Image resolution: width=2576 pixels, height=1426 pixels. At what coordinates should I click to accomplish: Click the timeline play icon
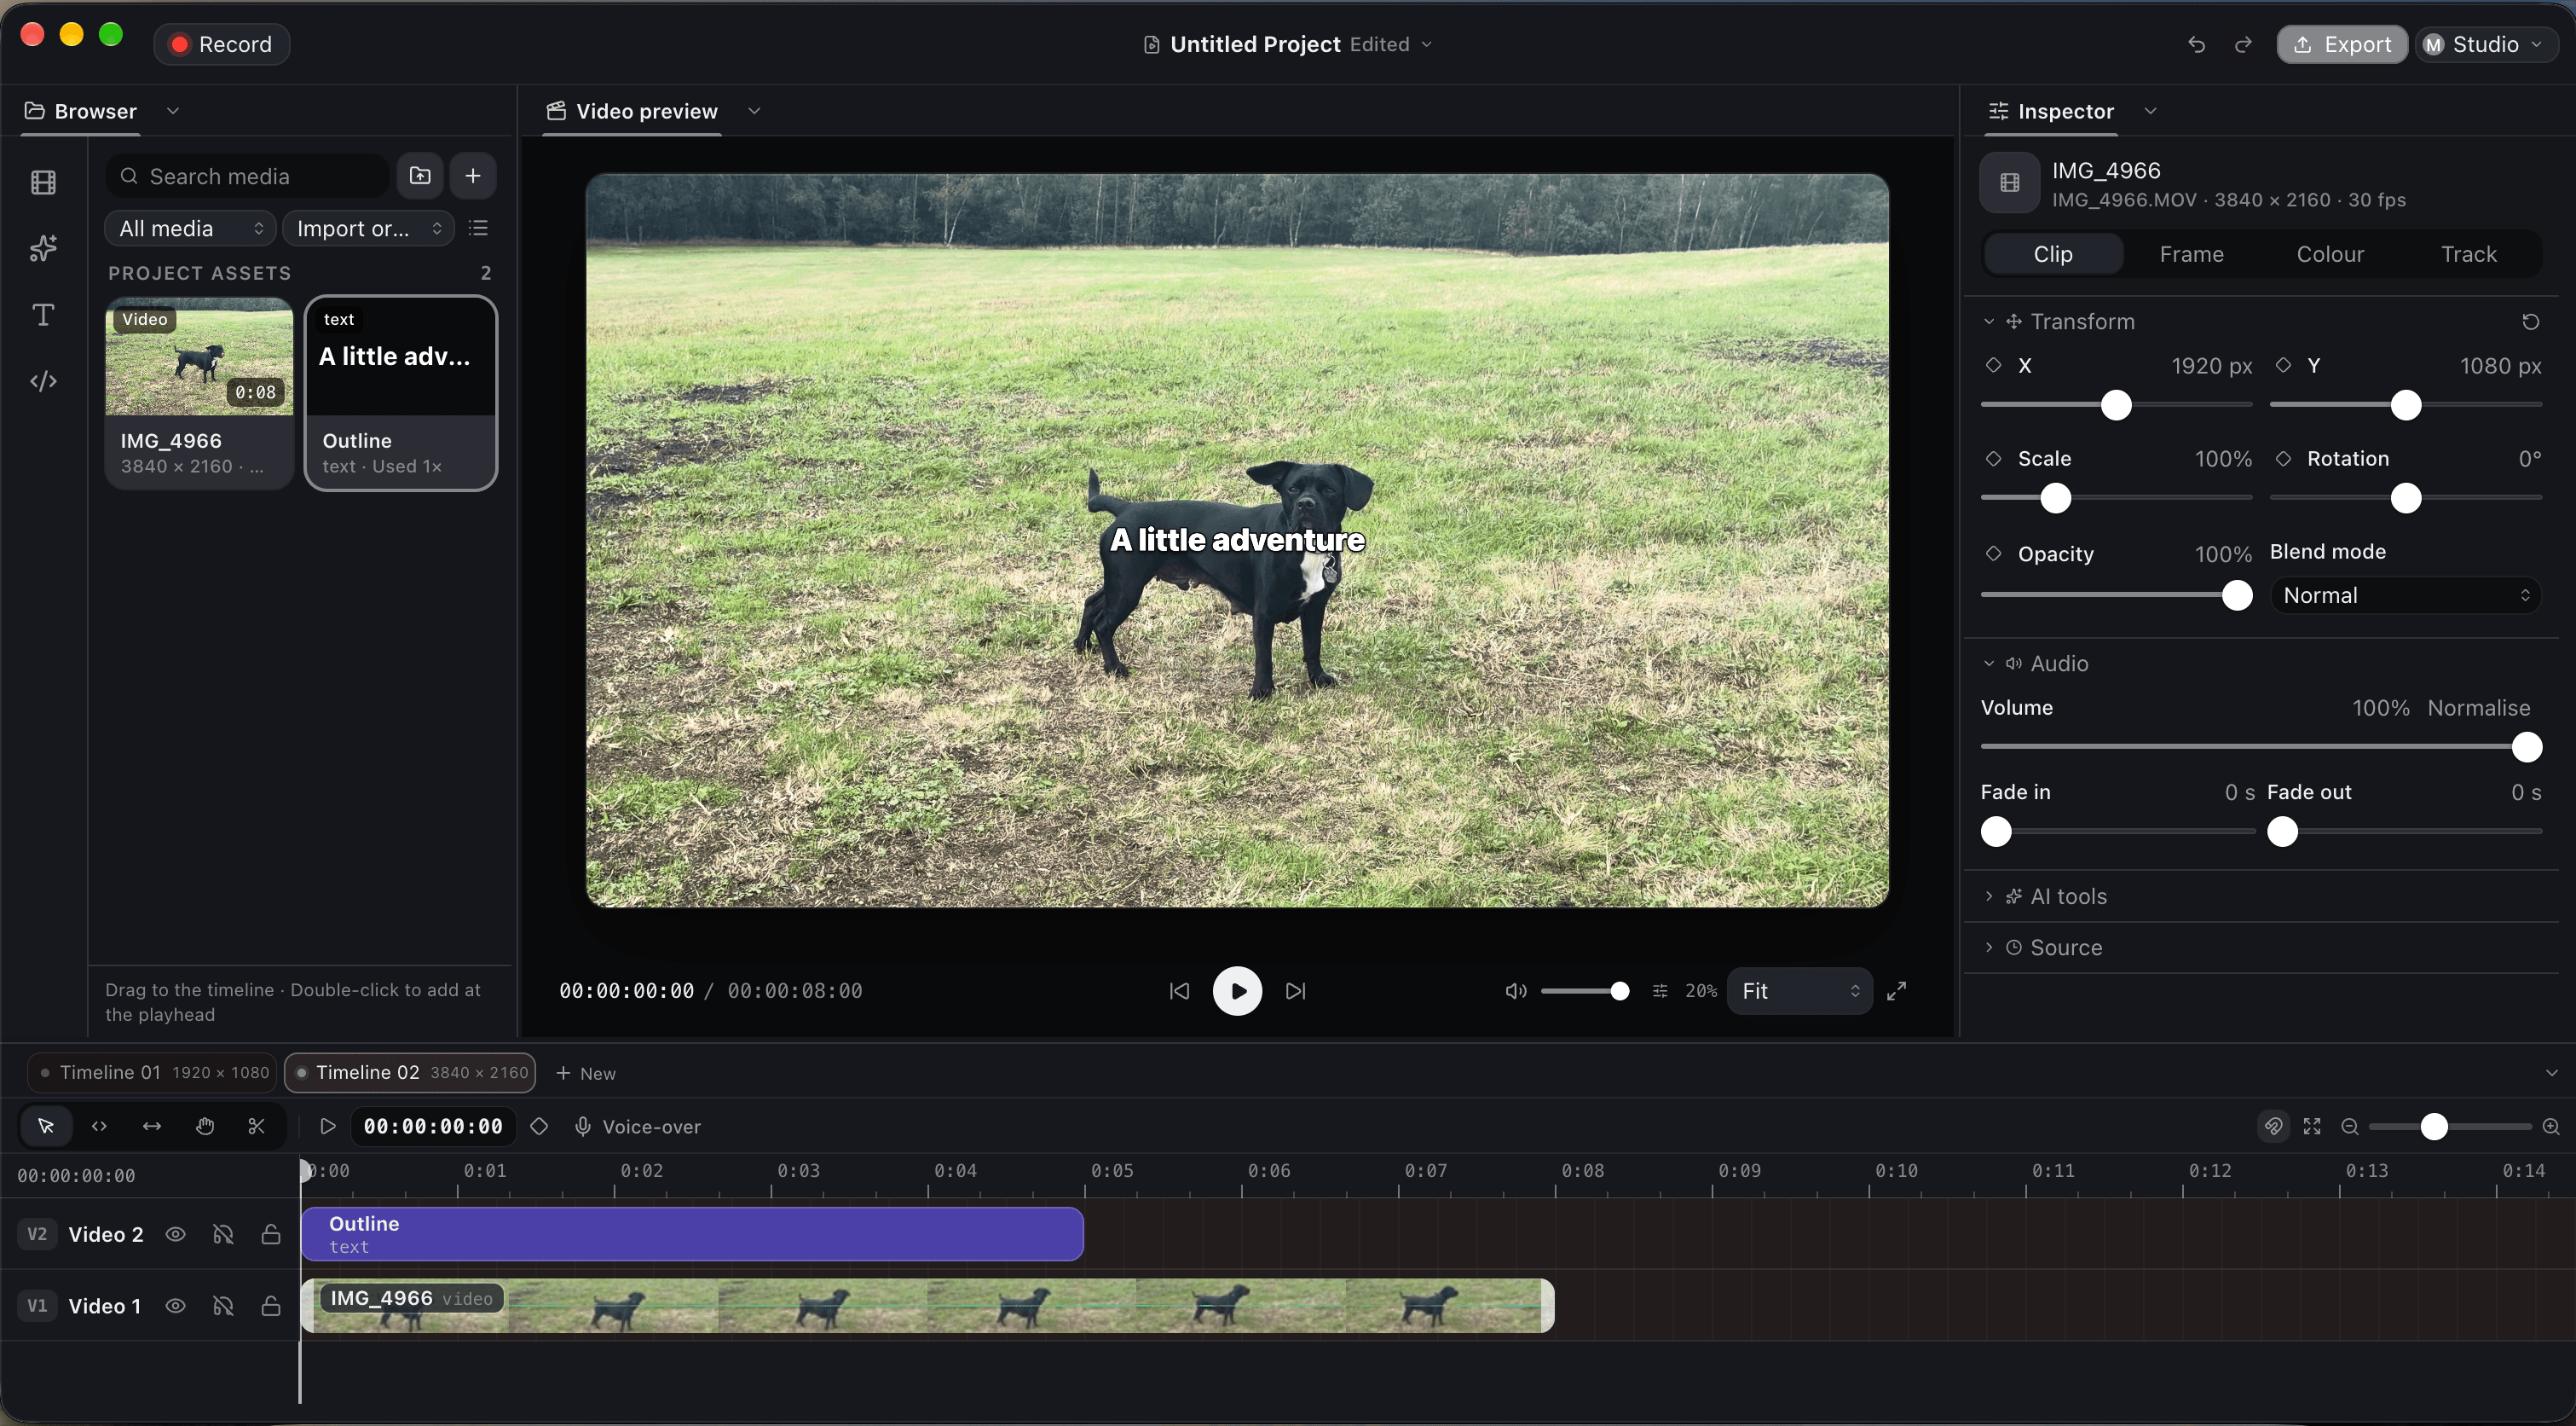pos(327,1127)
